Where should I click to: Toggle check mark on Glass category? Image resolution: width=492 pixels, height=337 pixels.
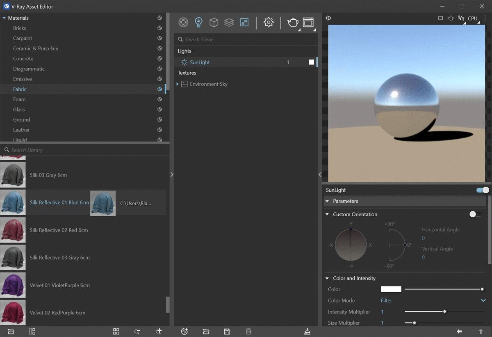coord(159,109)
